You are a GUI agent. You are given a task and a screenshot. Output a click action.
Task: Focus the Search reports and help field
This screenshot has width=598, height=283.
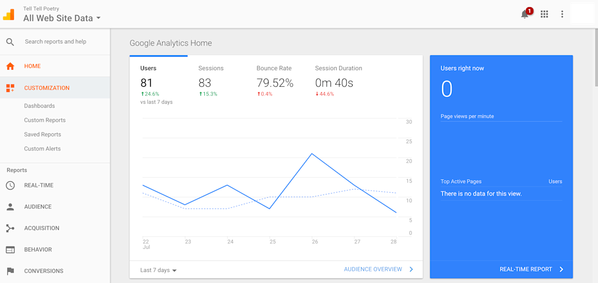[x=56, y=42]
